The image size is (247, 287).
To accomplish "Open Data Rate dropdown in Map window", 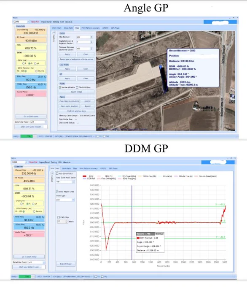I will 46,122.
